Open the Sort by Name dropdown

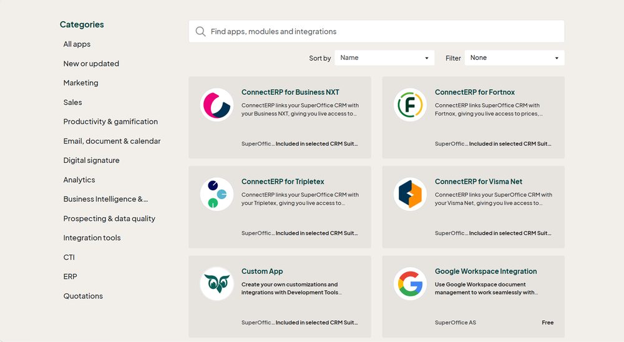tap(384, 58)
